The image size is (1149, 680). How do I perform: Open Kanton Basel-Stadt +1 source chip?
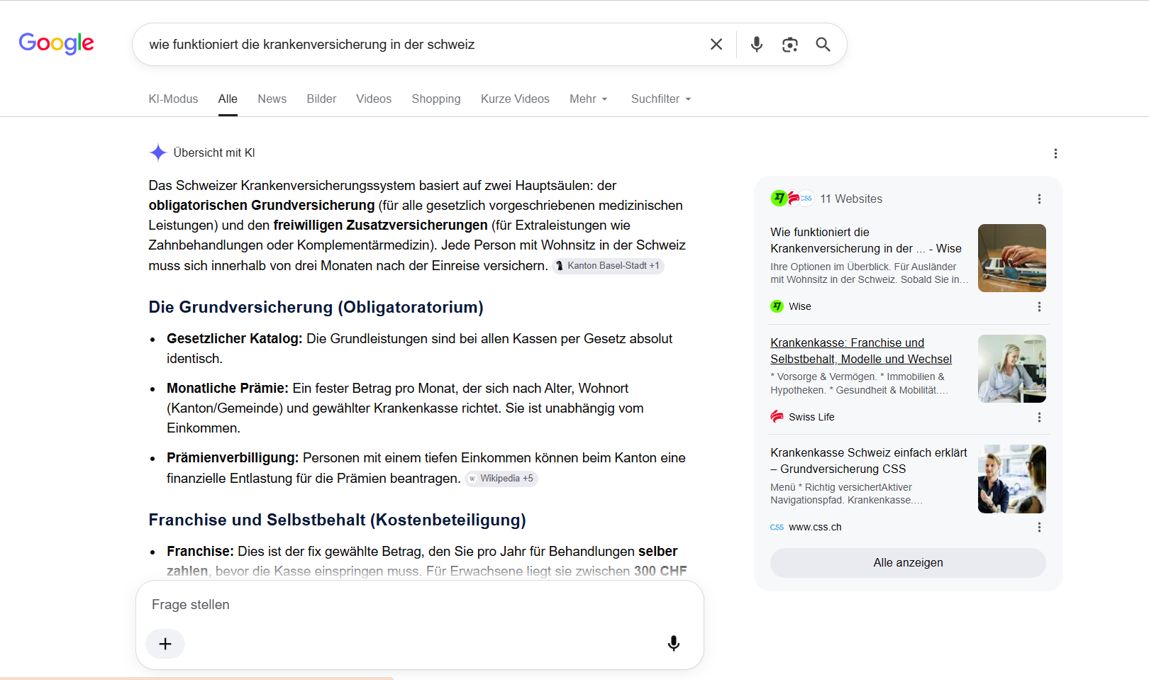(x=609, y=266)
